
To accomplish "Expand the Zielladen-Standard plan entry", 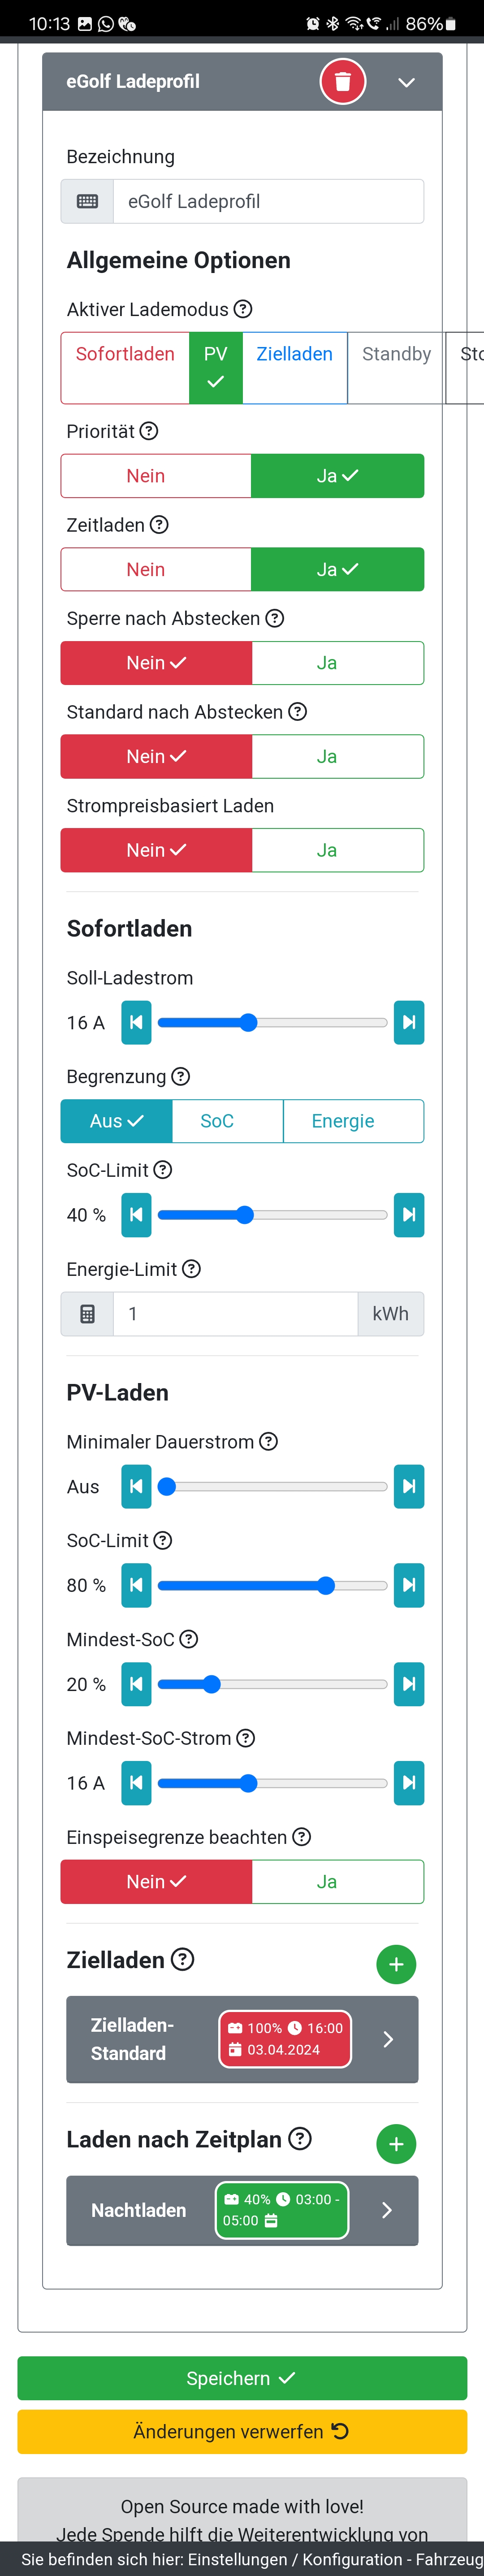I will [x=388, y=2039].
